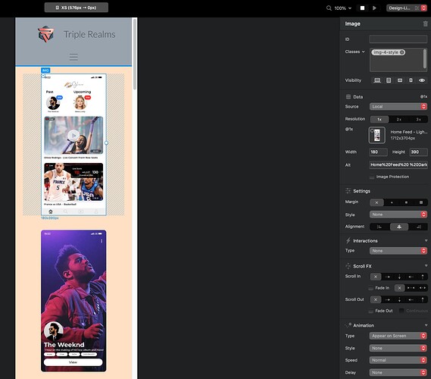Select Fade In inward arrows option
Viewport: 431px width, 379px height.
pos(411,288)
